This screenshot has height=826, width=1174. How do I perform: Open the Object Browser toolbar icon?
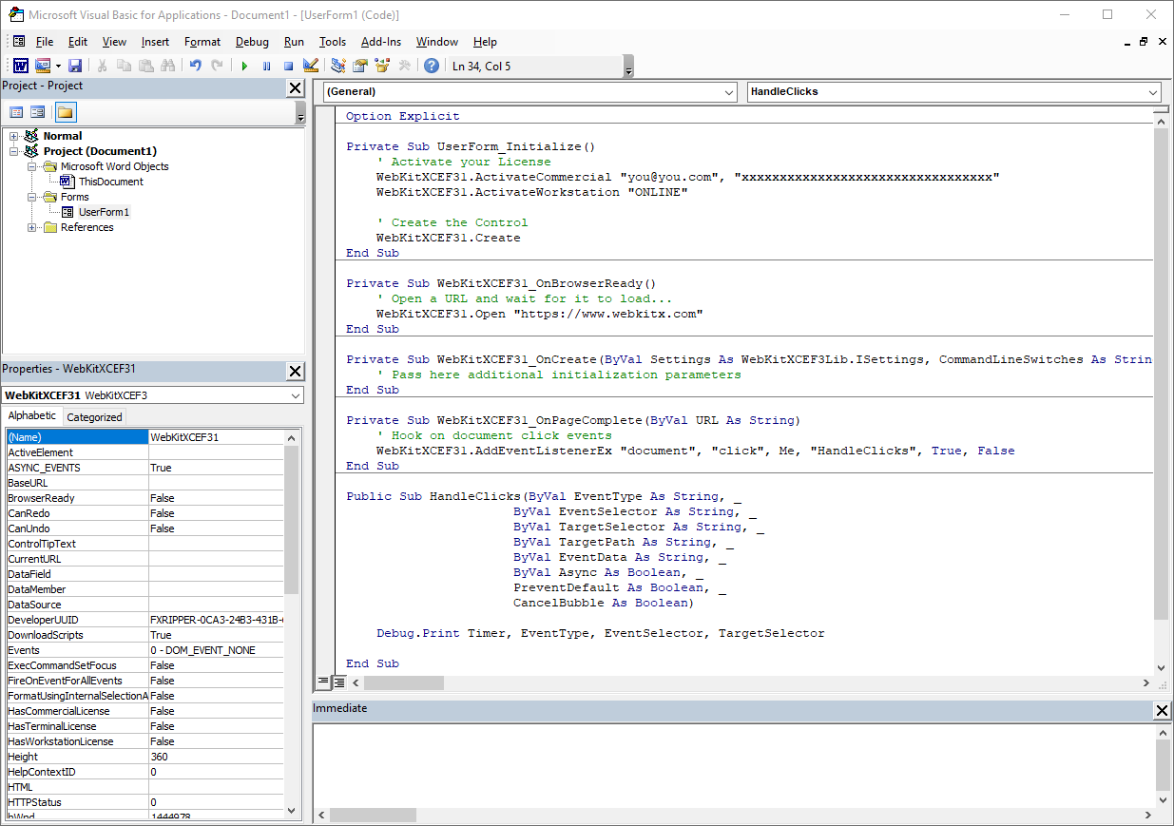(382, 66)
